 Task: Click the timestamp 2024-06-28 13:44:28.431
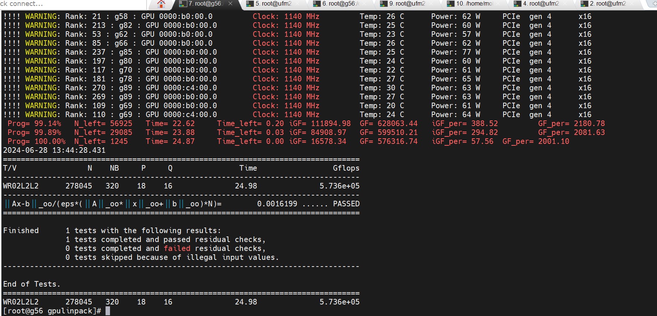point(54,150)
